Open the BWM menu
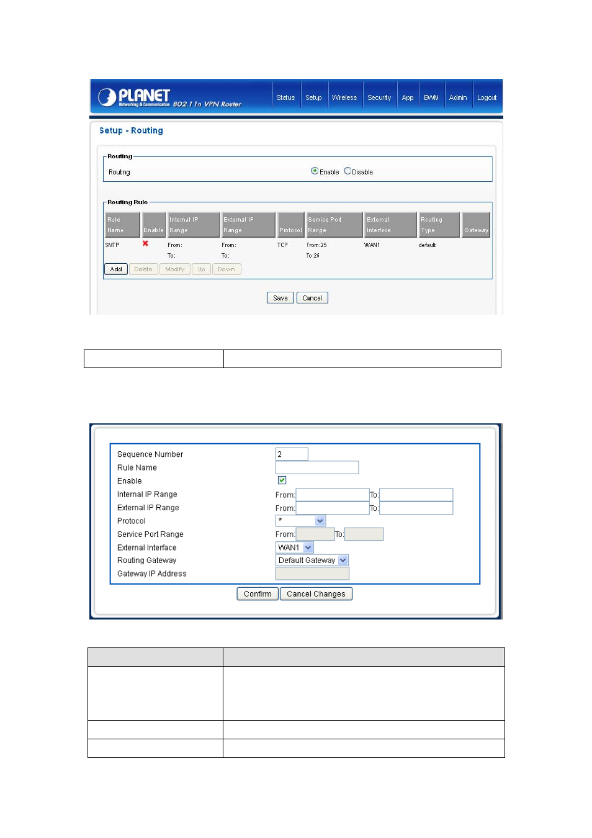Image resolution: width=592 pixels, height=838 pixels. pyautogui.click(x=431, y=97)
